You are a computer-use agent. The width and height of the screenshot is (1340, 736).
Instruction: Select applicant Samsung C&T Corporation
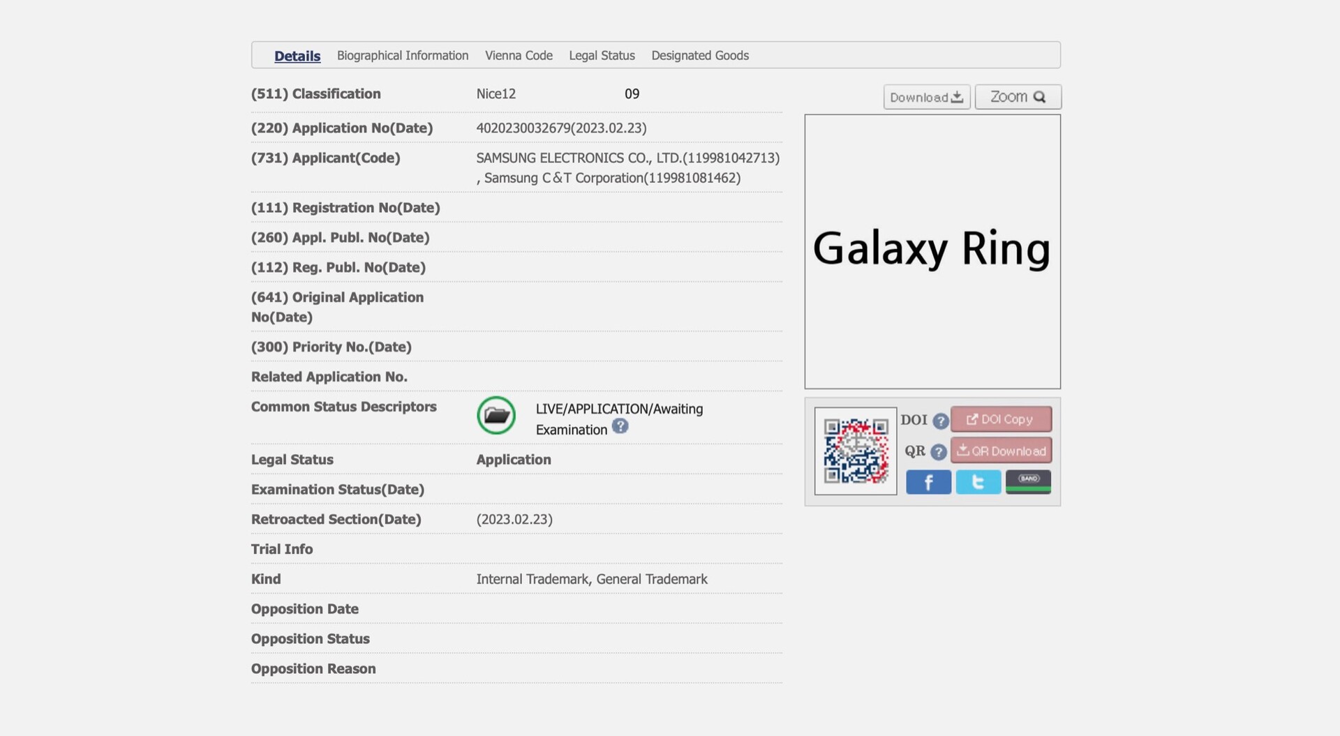612,179
